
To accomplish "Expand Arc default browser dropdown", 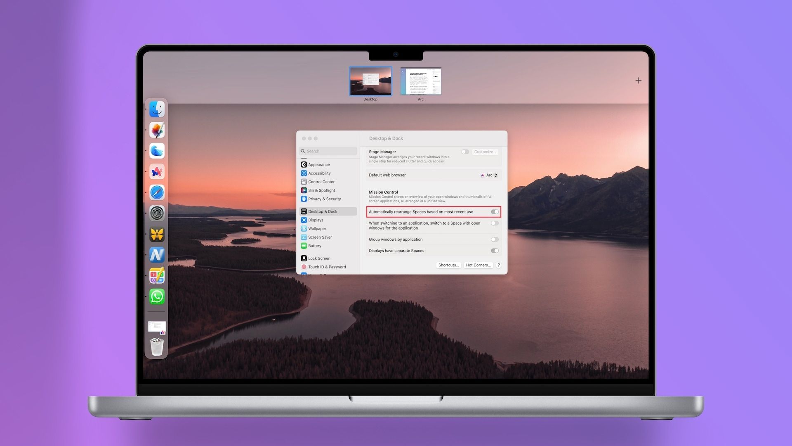I will click(489, 175).
